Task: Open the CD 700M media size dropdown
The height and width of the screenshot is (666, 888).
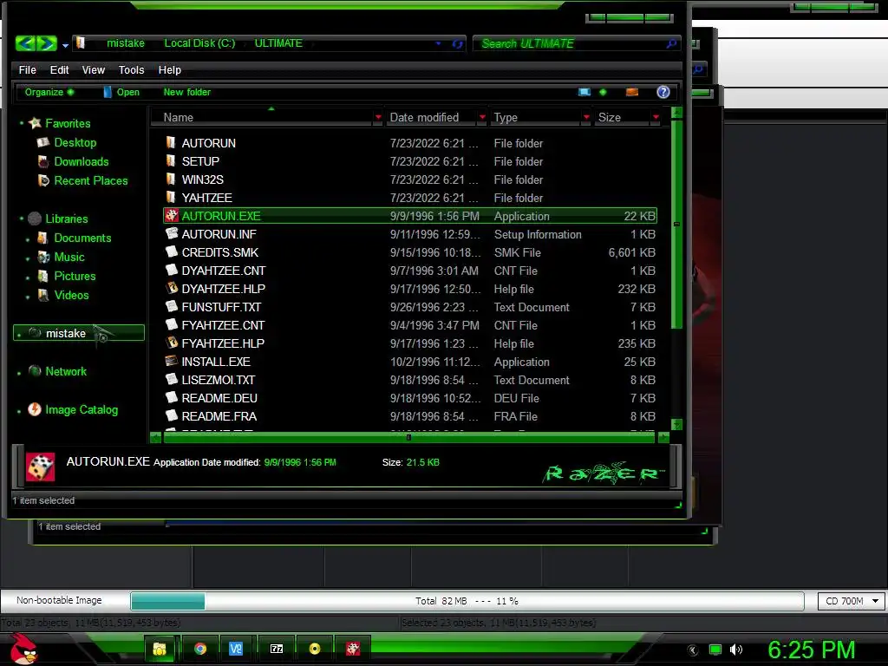Action: [851, 601]
